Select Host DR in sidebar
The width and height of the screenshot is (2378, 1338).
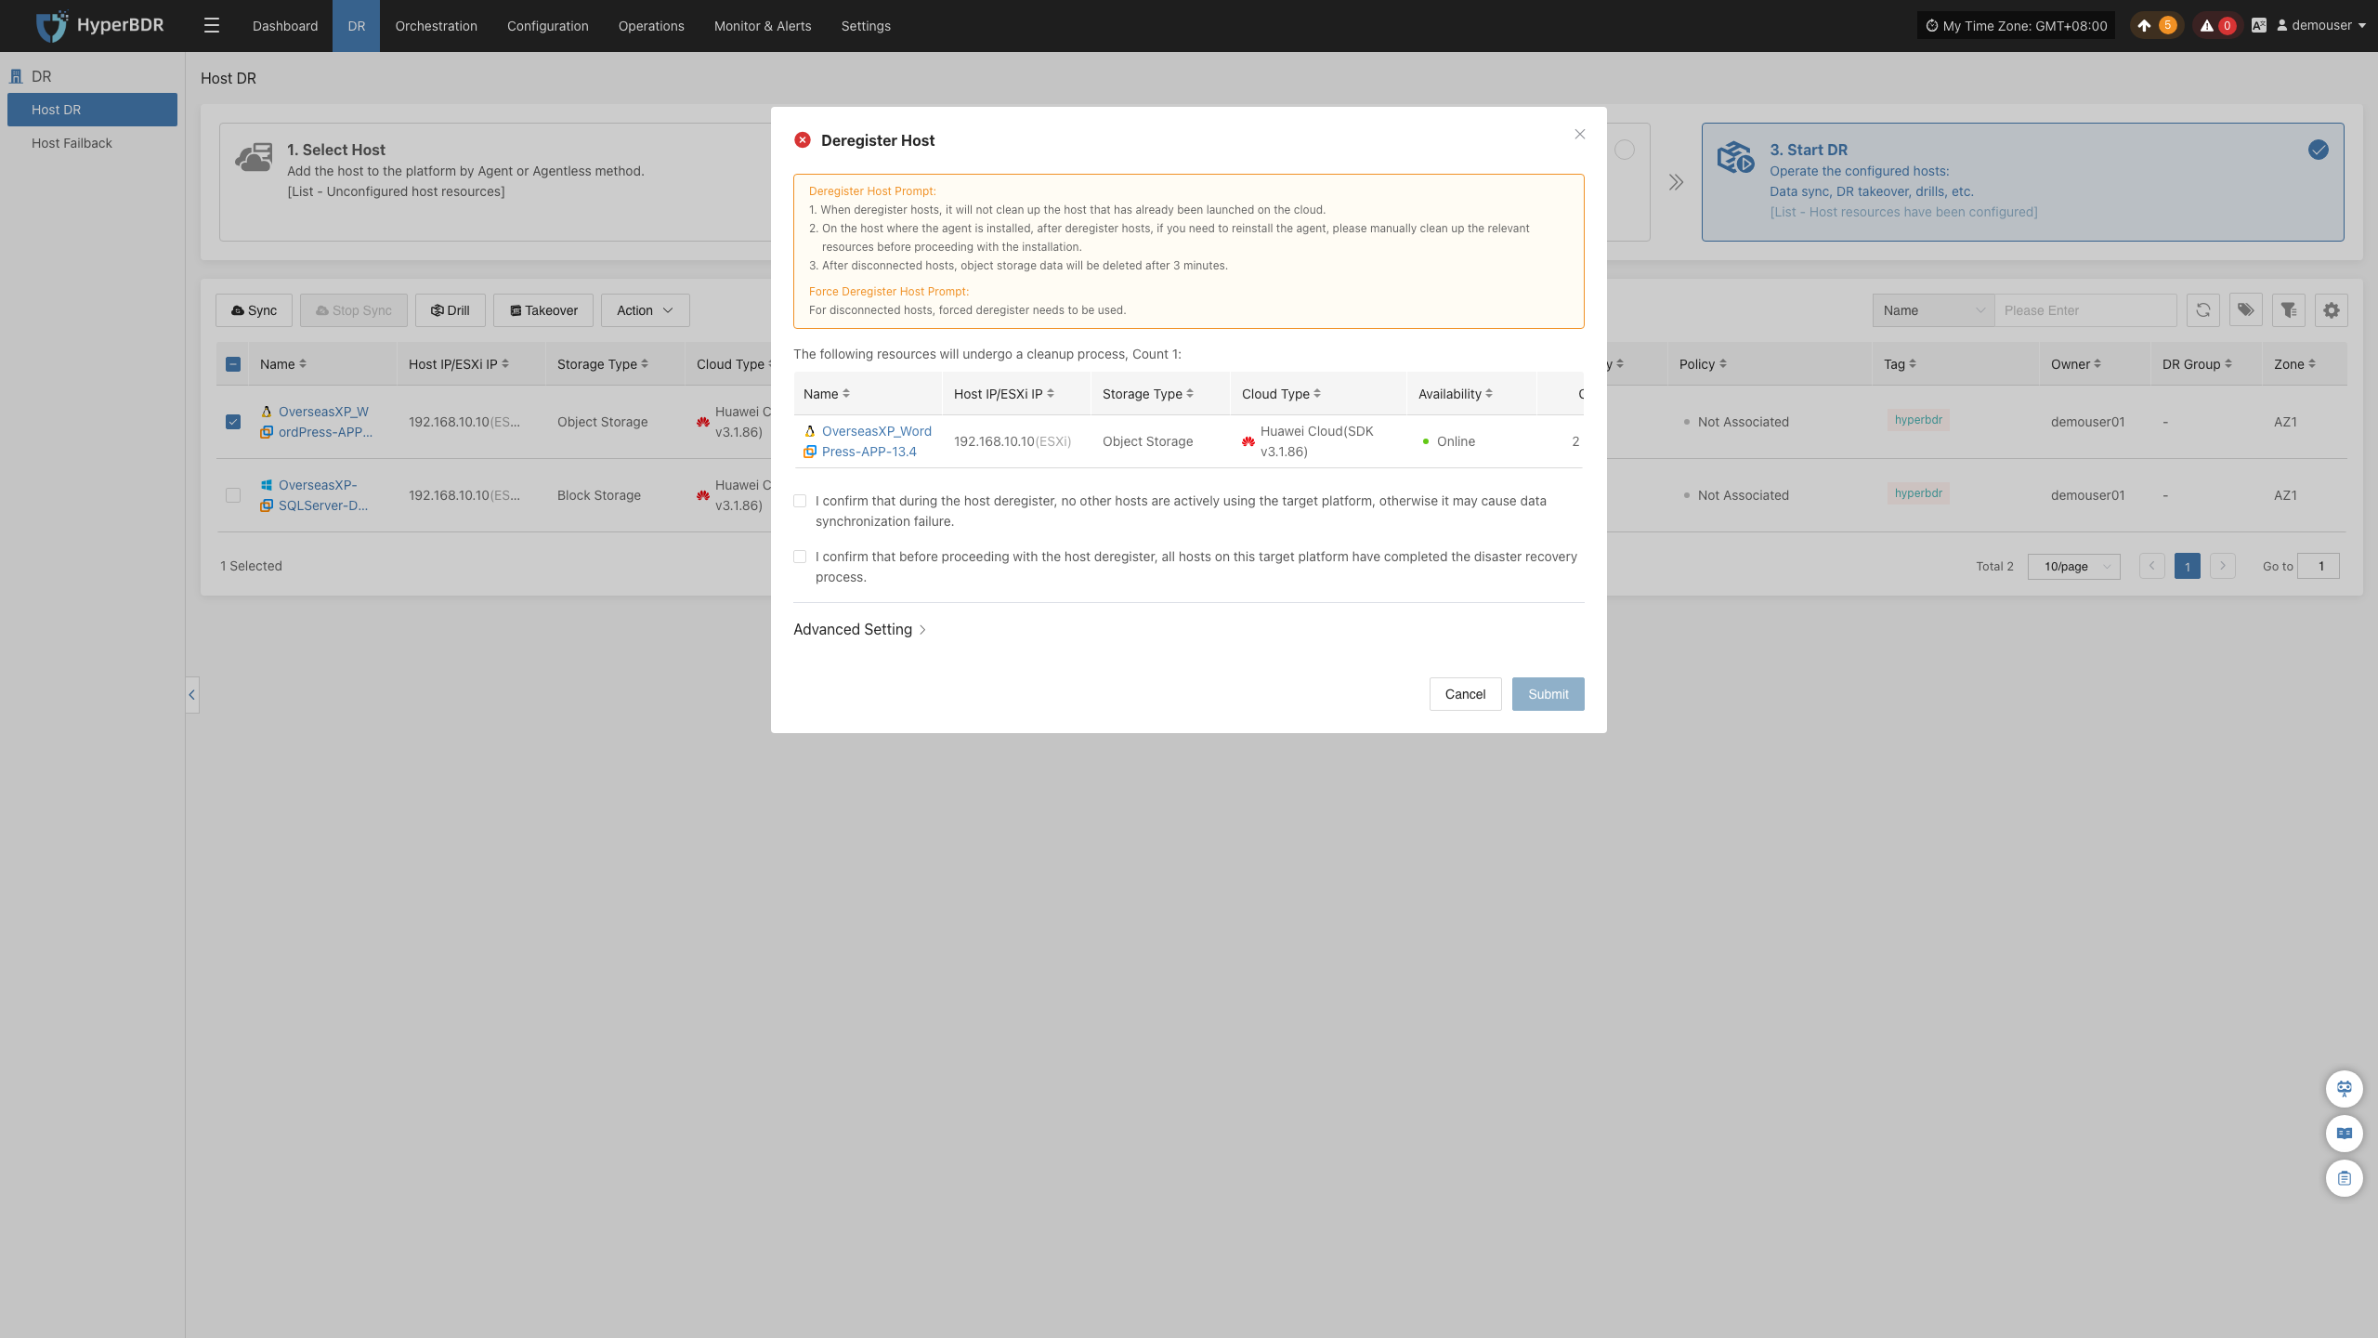tap(92, 110)
